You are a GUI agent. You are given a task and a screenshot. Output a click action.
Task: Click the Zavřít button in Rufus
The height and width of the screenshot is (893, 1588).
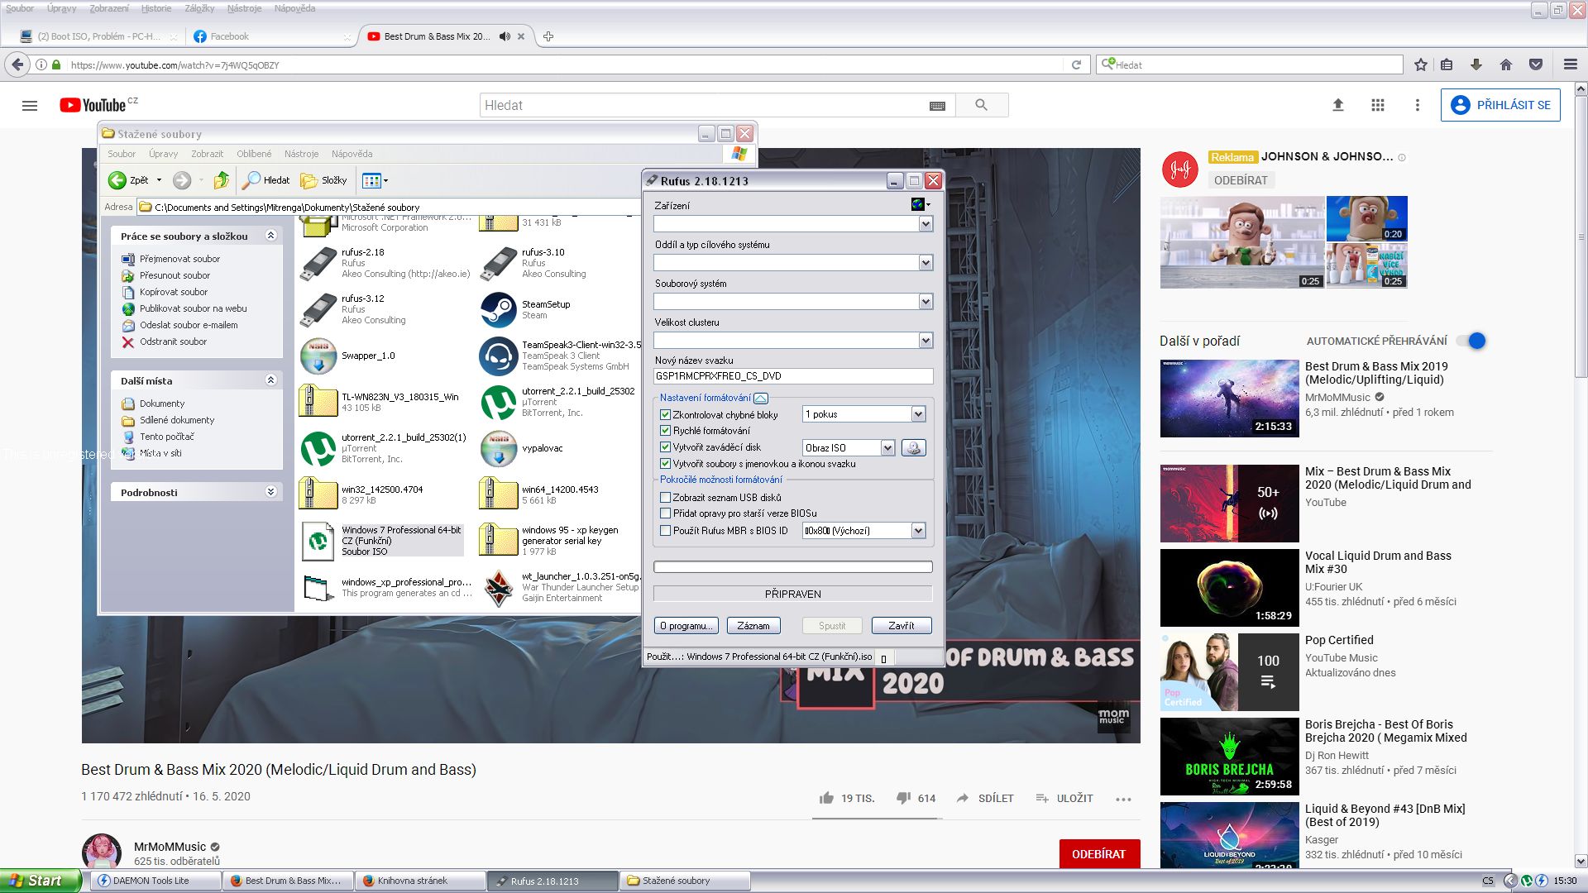coord(901,626)
